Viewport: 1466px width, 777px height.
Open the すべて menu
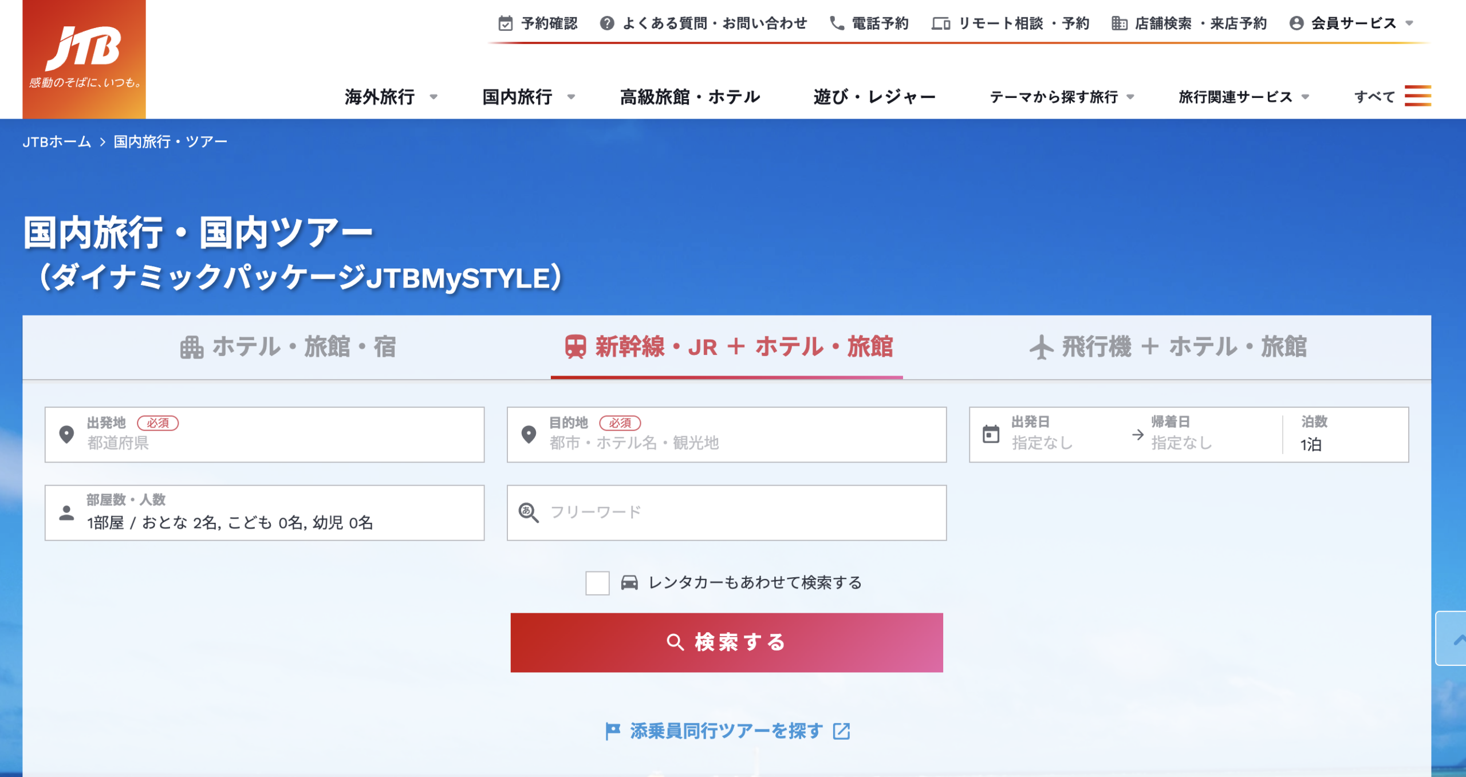pos(1393,96)
